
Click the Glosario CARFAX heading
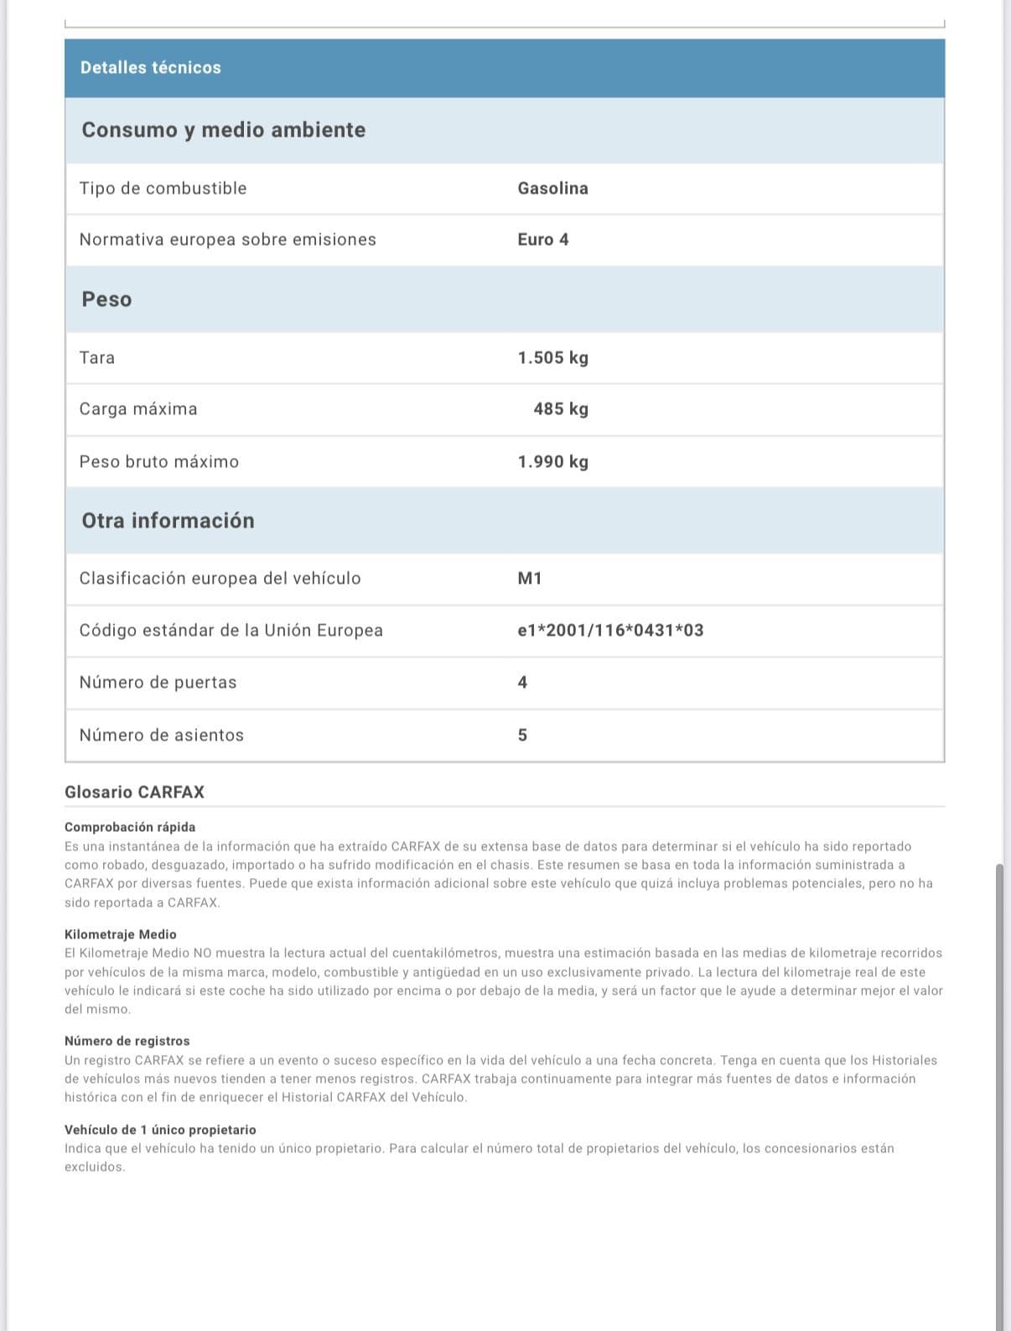point(134,793)
